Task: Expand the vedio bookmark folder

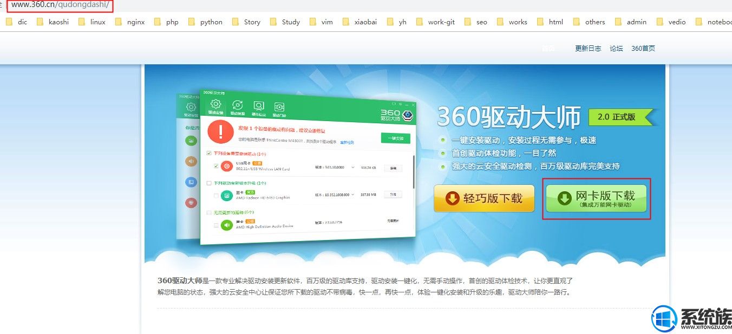Action: tap(671, 22)
